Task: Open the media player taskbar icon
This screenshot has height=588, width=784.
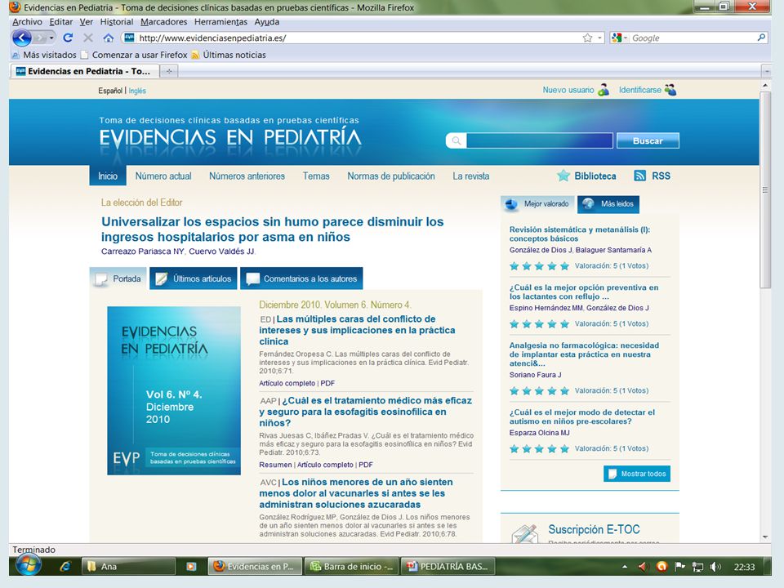Action: (x=191, y=567)
